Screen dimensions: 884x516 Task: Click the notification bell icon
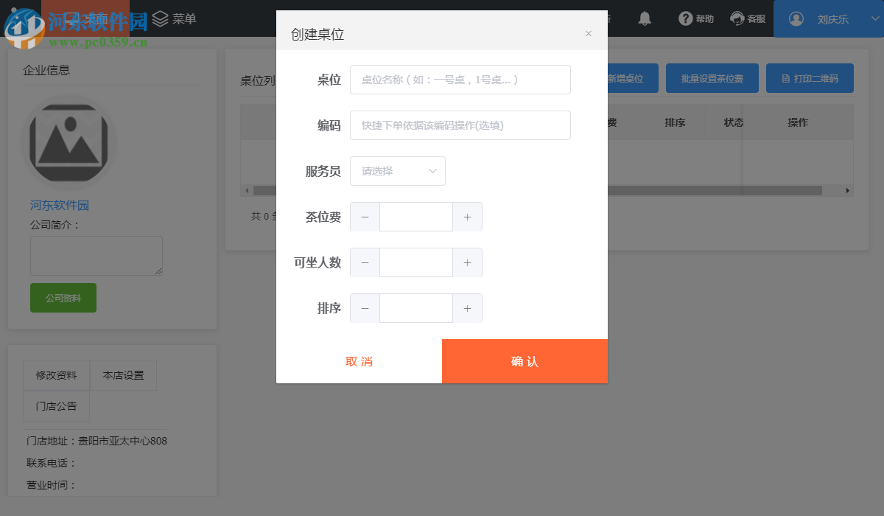click(645, 18)
